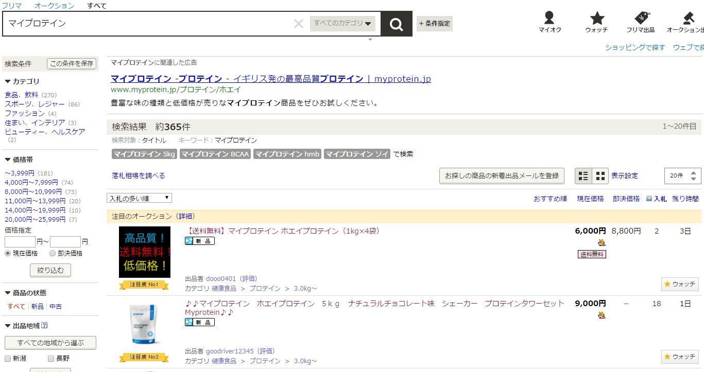Image resolution: width=704 pixels, height=372 pixels.
Task: Filter by スポーツ、レジャー category
Action: [x=35, y=104]
